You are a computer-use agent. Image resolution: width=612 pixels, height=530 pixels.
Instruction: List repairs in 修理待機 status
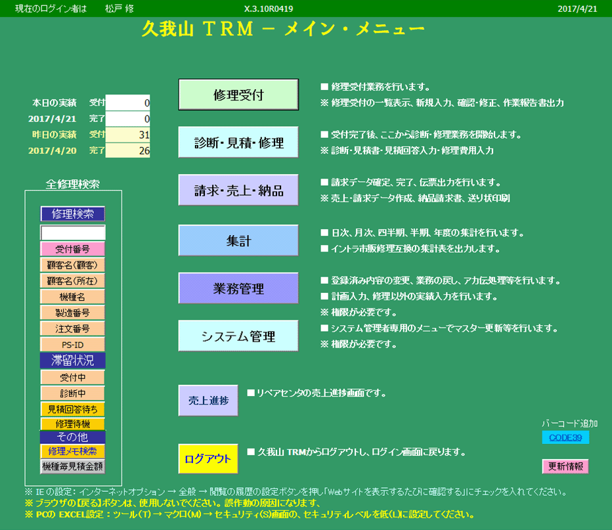(x=73, y=424)
